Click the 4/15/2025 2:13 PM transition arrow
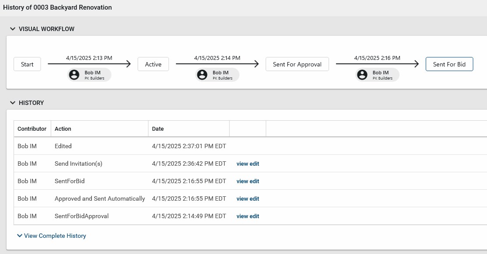 tap(89, 64)
